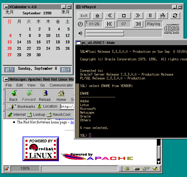Open the Edit menu in Netscape

[19, 85]
